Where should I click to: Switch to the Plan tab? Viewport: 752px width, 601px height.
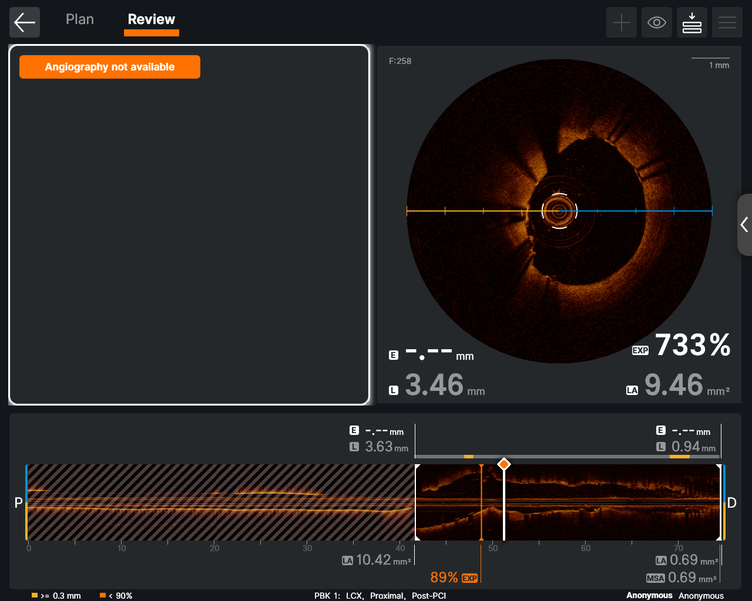[80, 19]
